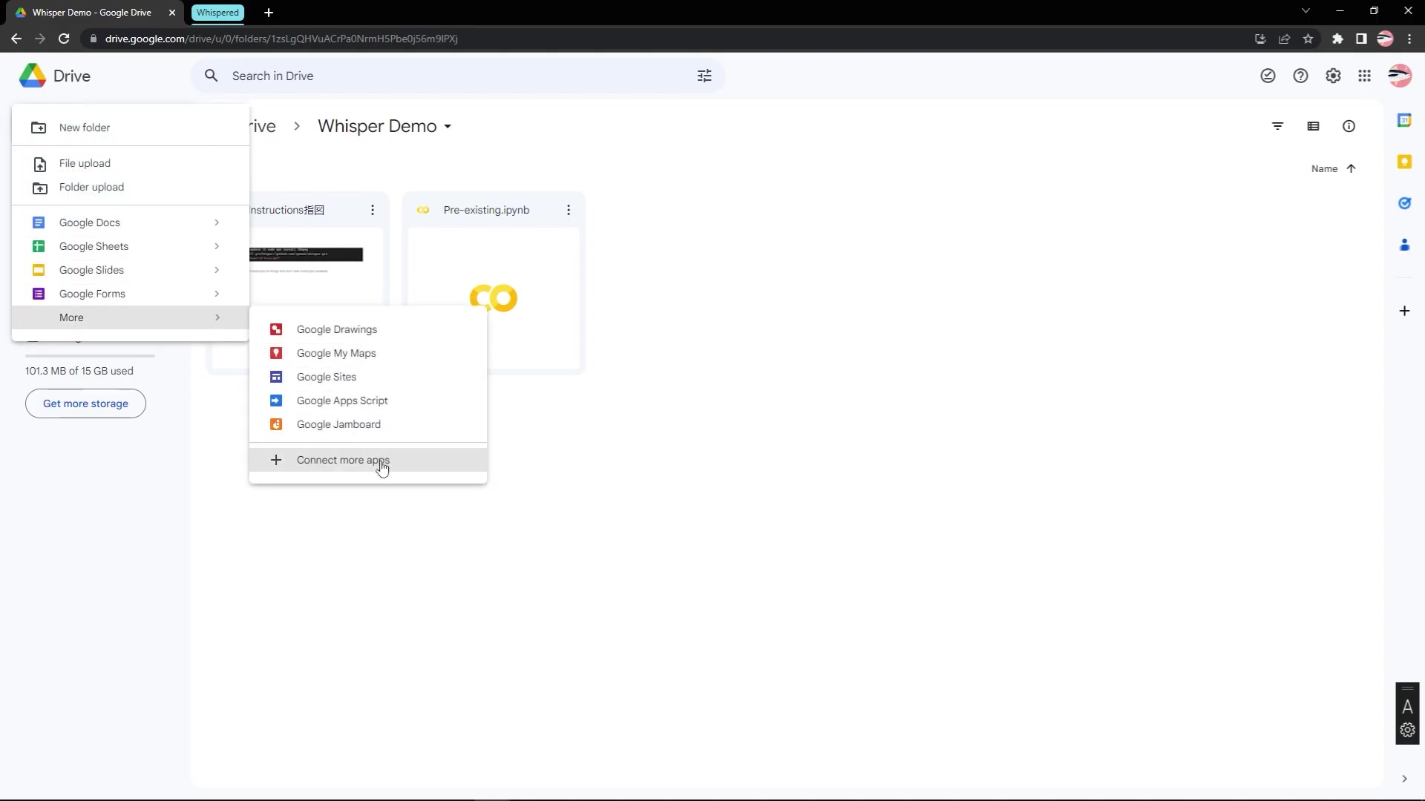
Task: Open Google Calendar side panel
Action: click(1404, 120)
